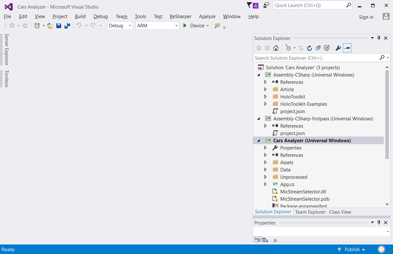This screenshot has width=393, height=254.
Task: Toggle Alphabetical sort in Properties panel
Action: click(265, 240)
